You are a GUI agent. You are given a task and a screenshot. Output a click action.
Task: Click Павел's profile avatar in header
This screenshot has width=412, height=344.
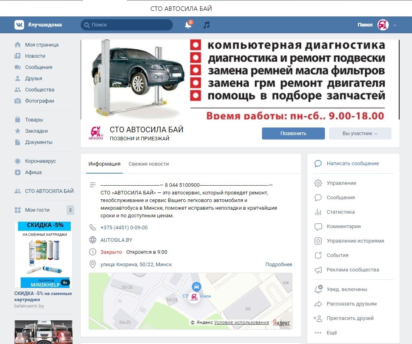click(383, 25)
